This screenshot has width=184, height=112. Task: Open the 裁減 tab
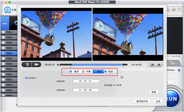tap(109, 71)
